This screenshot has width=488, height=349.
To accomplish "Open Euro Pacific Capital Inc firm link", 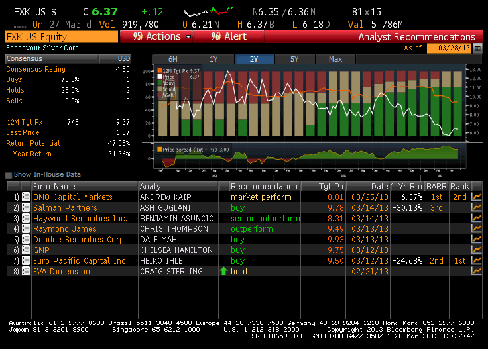I will click(x=80, y=260).
